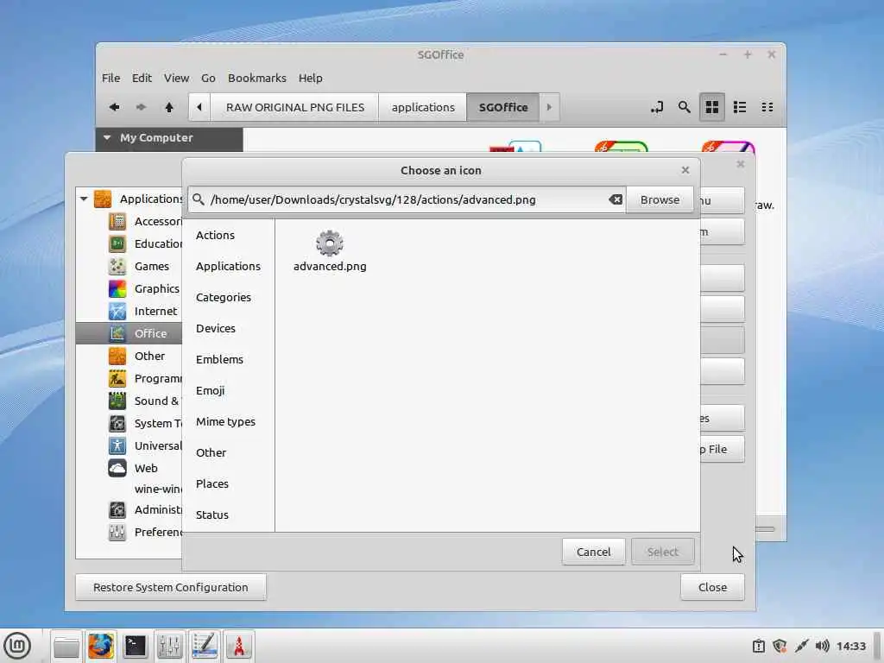The height and width of the screenshot is (663, 884).
Task: Show later path breadcrumbs
Action: coord(549,107)
